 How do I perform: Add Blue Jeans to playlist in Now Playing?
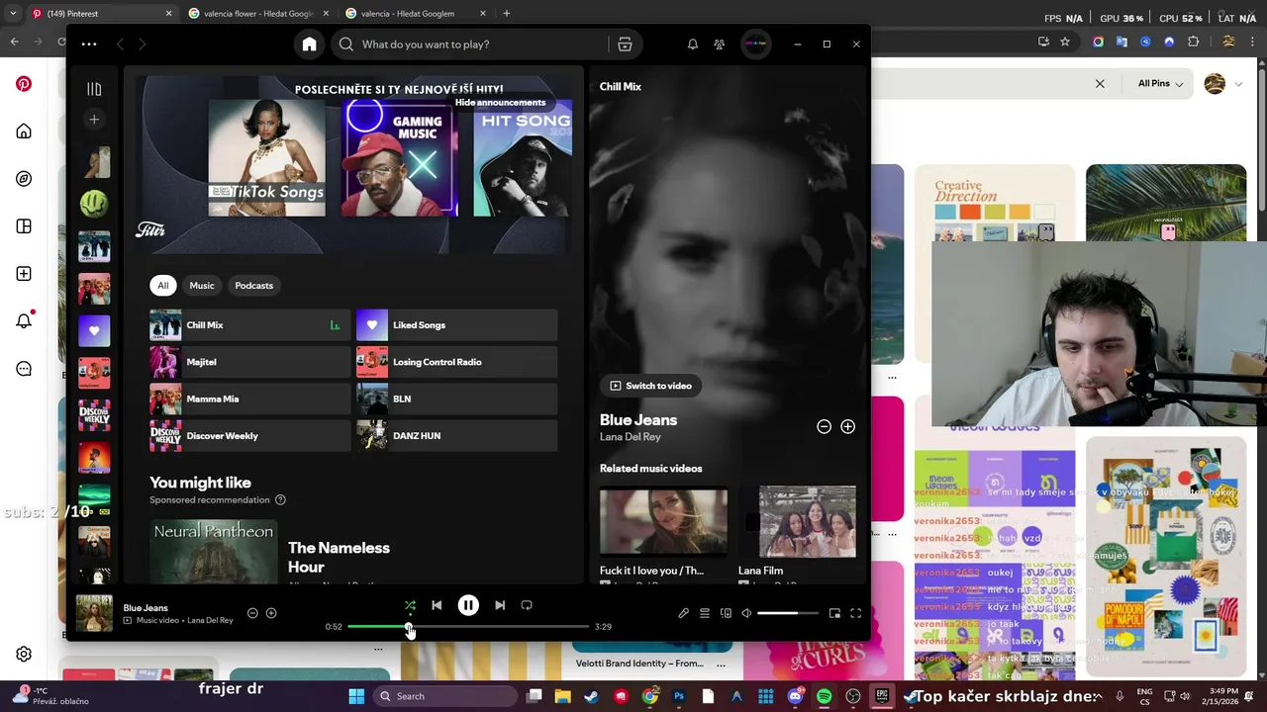847,426
